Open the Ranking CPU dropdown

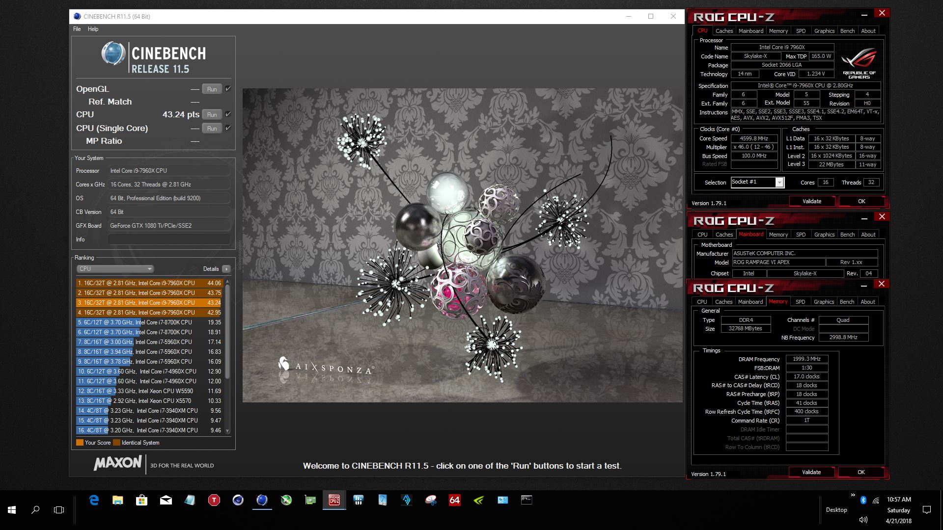pyautogui.click(x=115, y=269)
